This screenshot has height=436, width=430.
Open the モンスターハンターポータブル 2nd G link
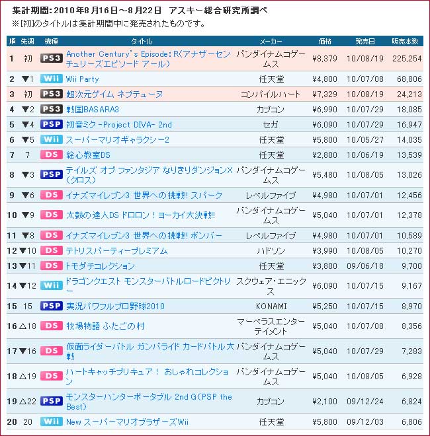pyautogui.click(x=149, y=402)
